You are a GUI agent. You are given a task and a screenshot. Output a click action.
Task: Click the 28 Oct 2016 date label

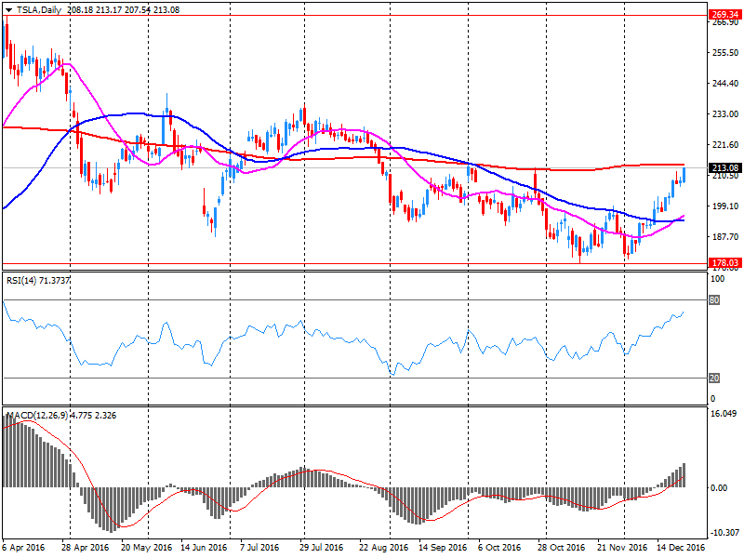(562, 549)
